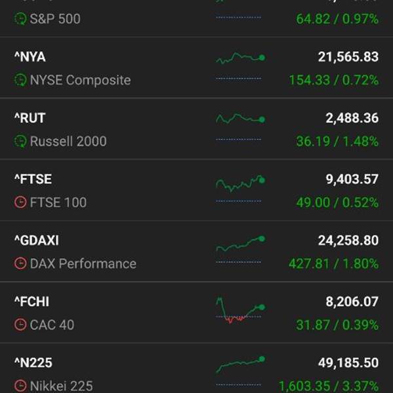Click the red clock icon beside Nikkei 225
393x393 pixels.
[20, 386]
